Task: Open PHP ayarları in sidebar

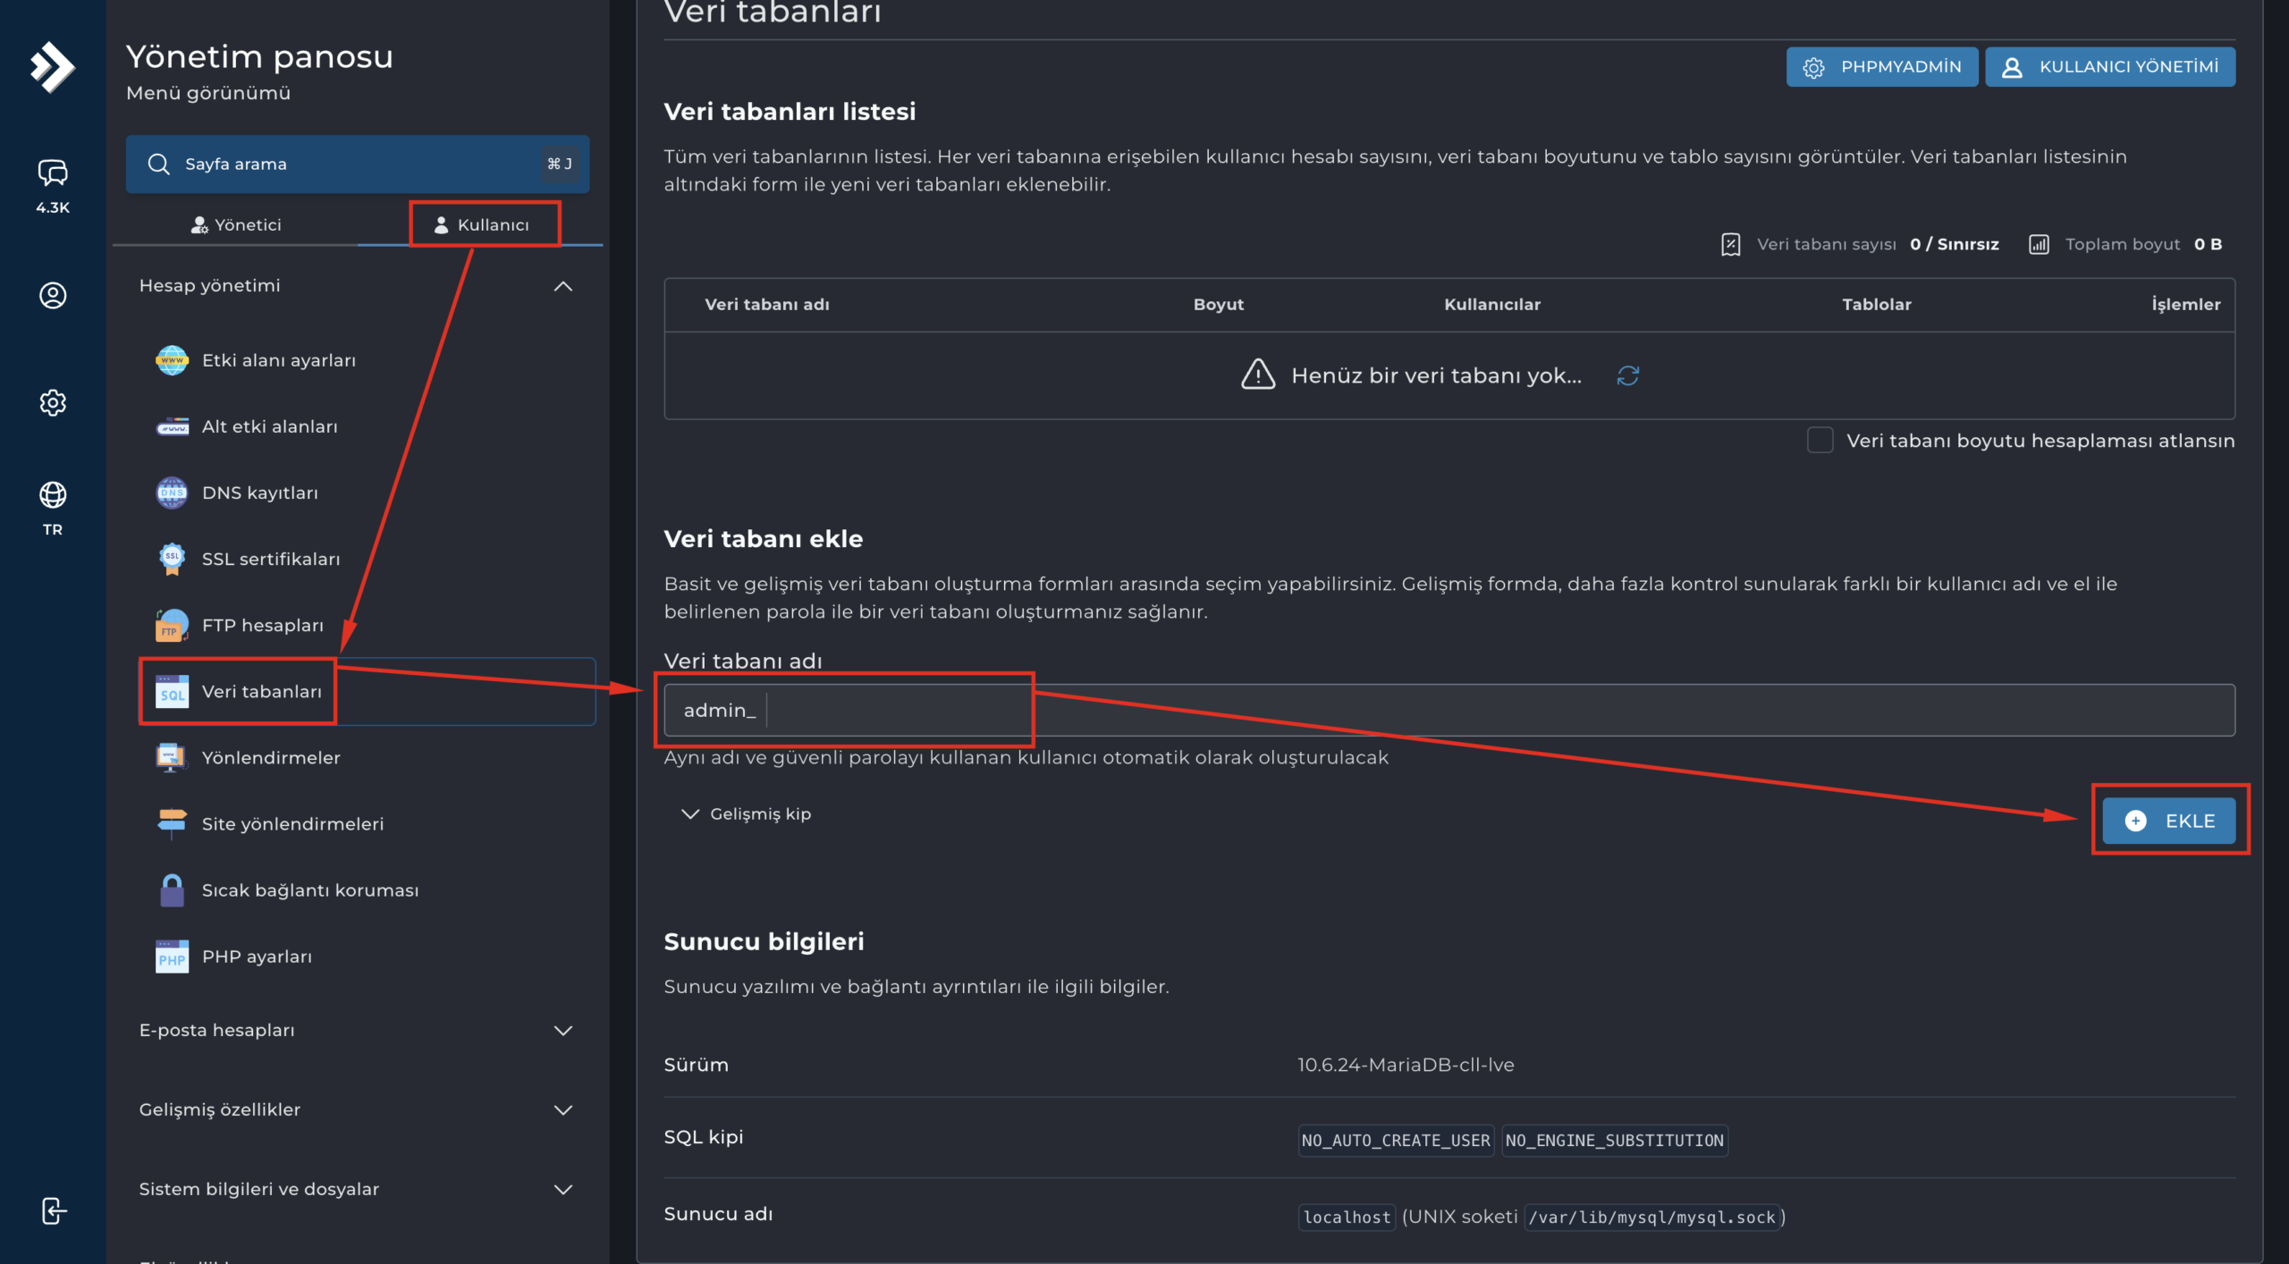Action: [257, 956]
